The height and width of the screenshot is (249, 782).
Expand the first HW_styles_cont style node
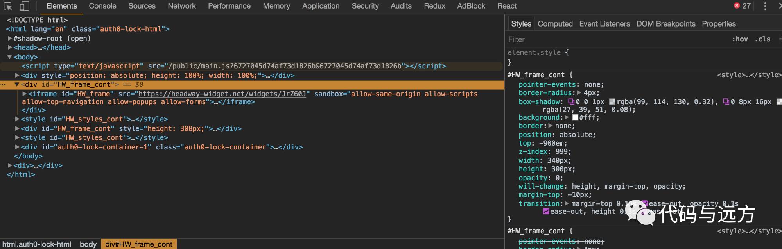click(17, 119)
